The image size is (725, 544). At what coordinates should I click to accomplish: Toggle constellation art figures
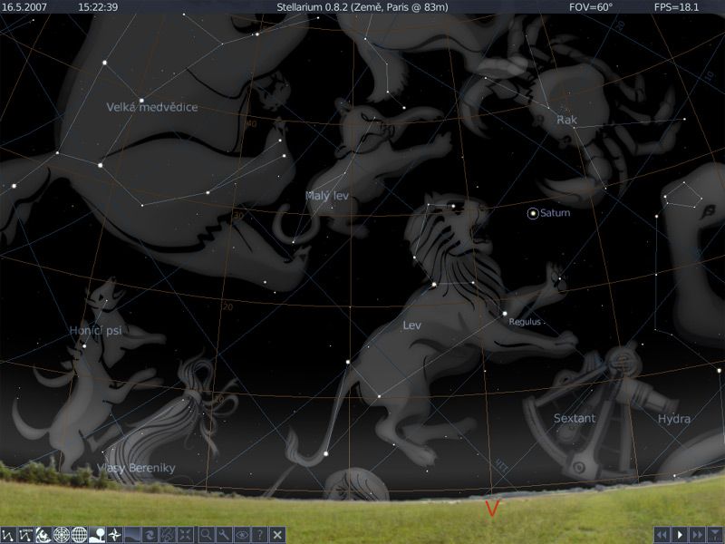[43, 535]
